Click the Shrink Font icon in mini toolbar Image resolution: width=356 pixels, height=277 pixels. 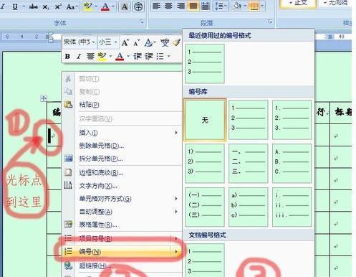tap(136, 43)
